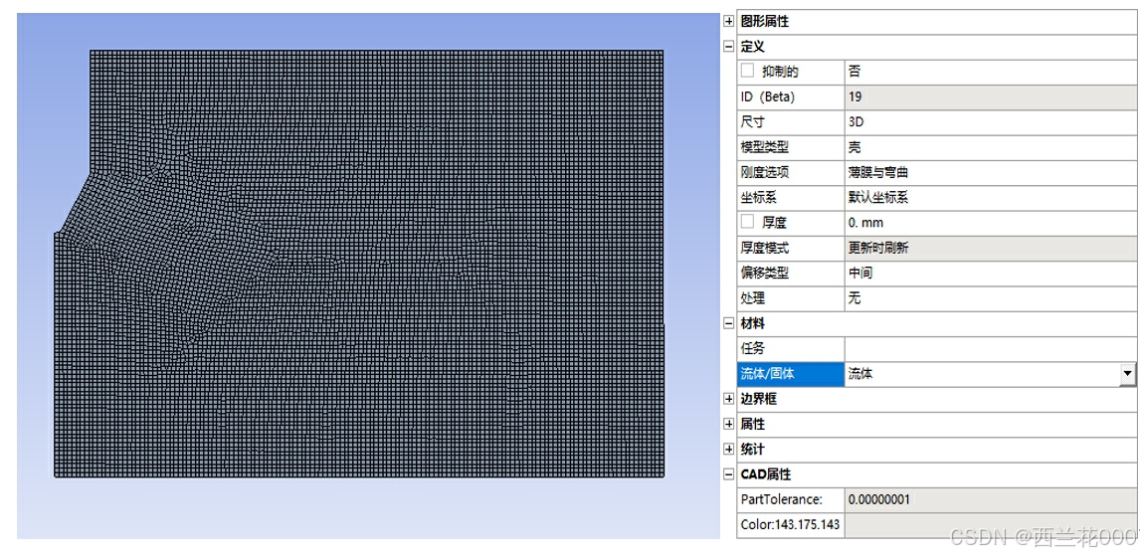Image resolution: width=1140 pixels, height=557 pixels.
Task: Click the ID value 19
Action: (991, 96)
